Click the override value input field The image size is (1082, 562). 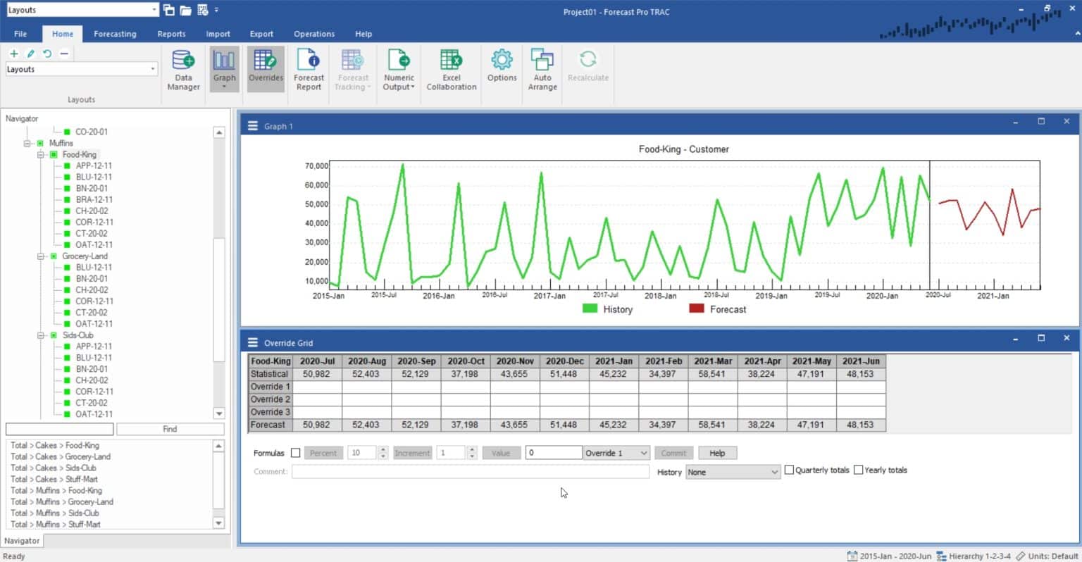[x=553, y=453]
